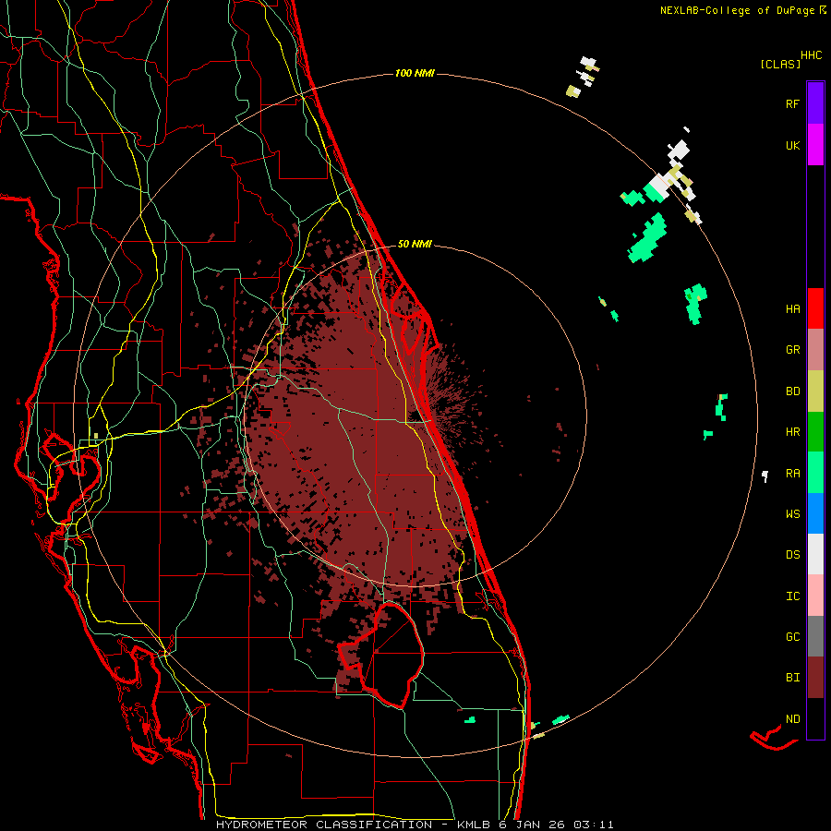Screen dimensions: 831x831
Task: Click the NEXLAB-College of DuPage credit text
Action: tap(737, 10)
